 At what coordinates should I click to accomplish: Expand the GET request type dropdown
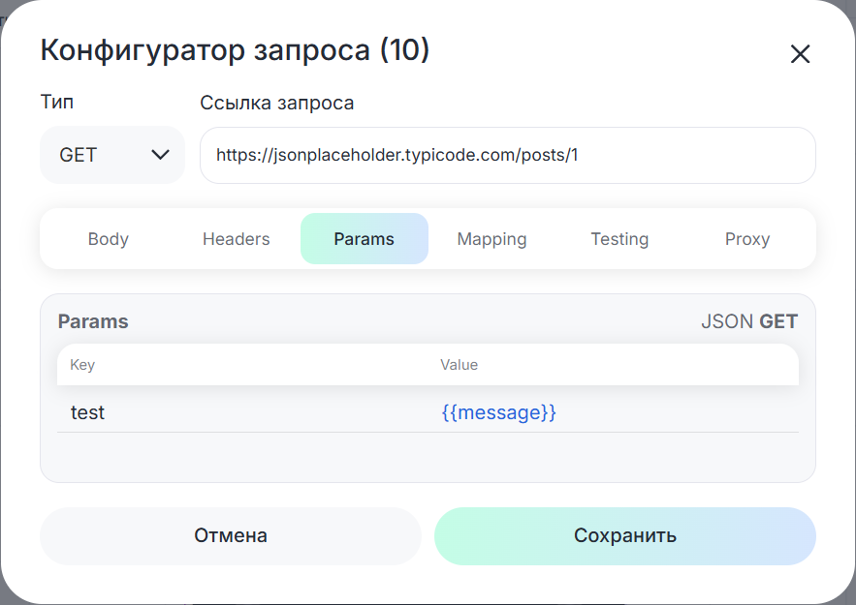[x=112, y=155]
